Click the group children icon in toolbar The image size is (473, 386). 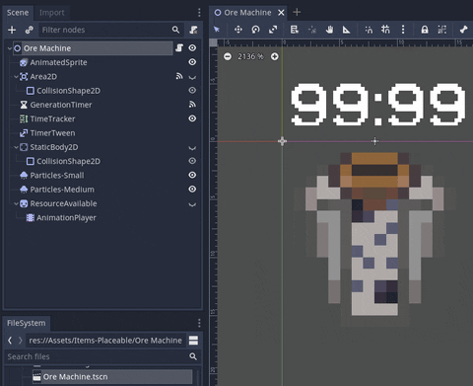tap(442, 30)
